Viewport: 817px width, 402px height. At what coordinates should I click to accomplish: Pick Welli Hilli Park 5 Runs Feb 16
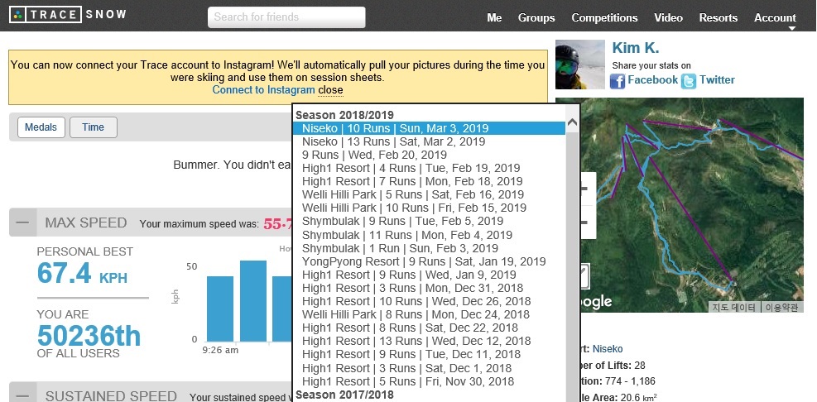click(x=429, y=194)
